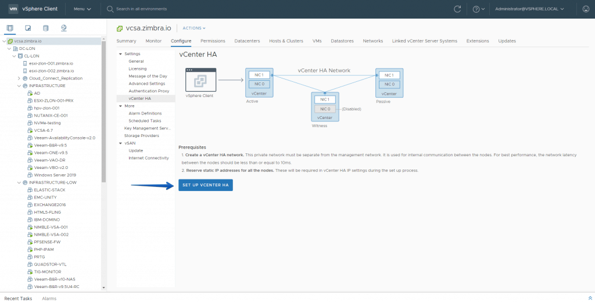595x302 pixels.
Task: Click the VM icon next to NUTANIX-CE-001
Action: coord(30,116)
